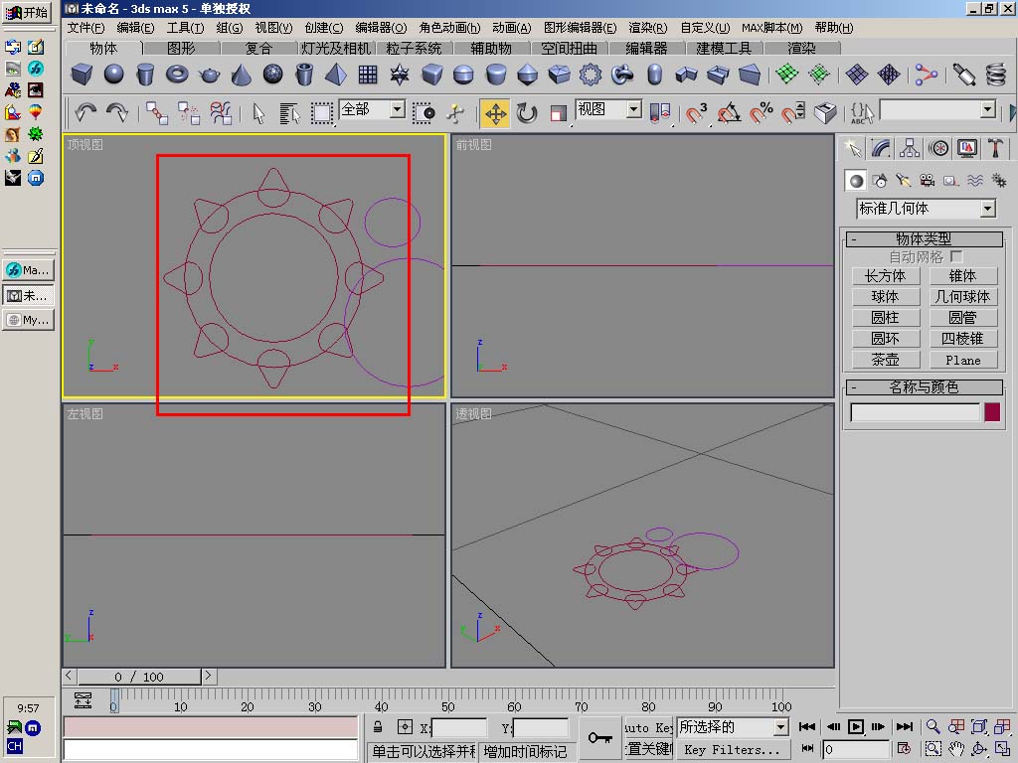The image size is (1018, 763).
Task: Select the Geometry category sphere icon
Action: 856,181
